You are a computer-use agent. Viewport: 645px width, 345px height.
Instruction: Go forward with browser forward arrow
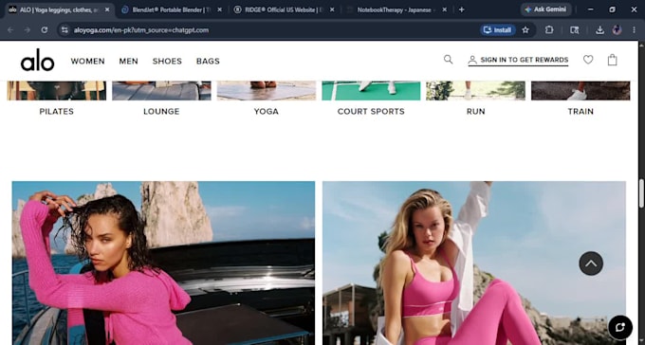(x=28, y=30)
